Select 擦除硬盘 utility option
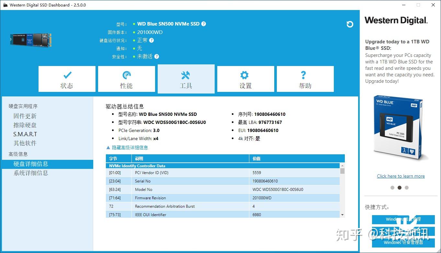 click(25, 125)
